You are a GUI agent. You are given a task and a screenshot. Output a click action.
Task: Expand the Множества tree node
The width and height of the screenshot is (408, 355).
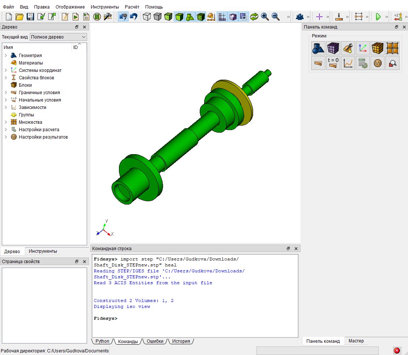[x=6, y=122]
